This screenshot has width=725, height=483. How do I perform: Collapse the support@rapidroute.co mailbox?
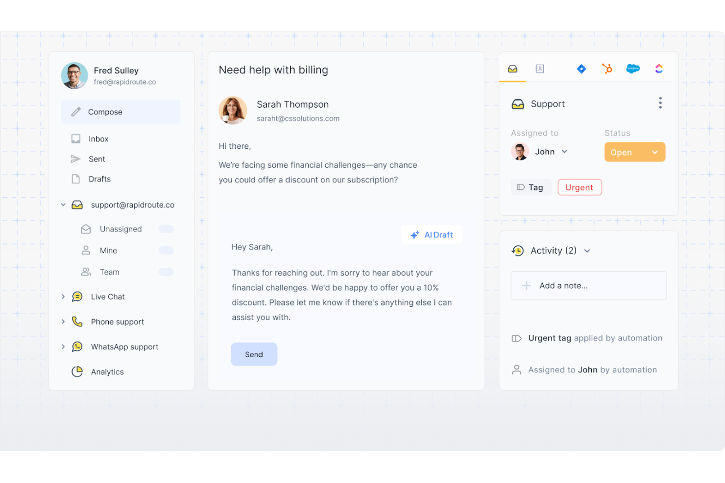63,205
